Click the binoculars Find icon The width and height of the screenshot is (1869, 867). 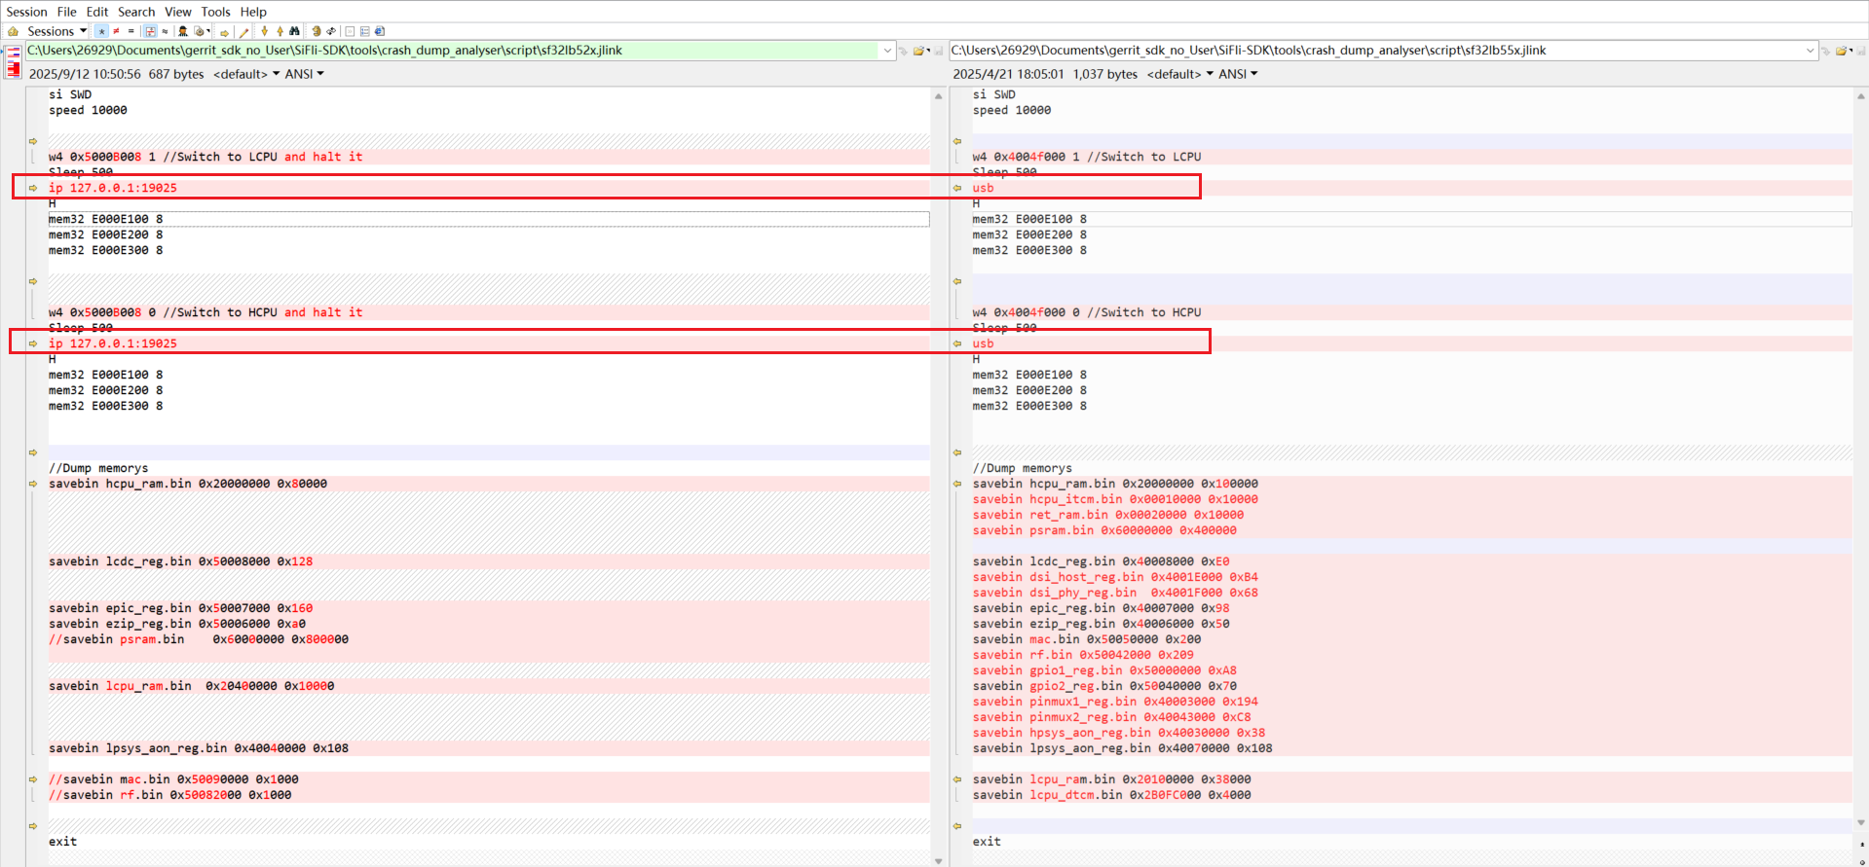click(x=294, y=31)
